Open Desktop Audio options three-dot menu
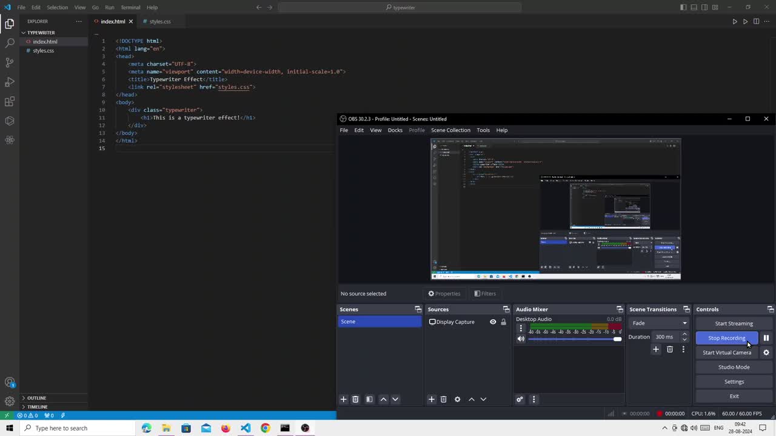 click(x=520, y=328)
